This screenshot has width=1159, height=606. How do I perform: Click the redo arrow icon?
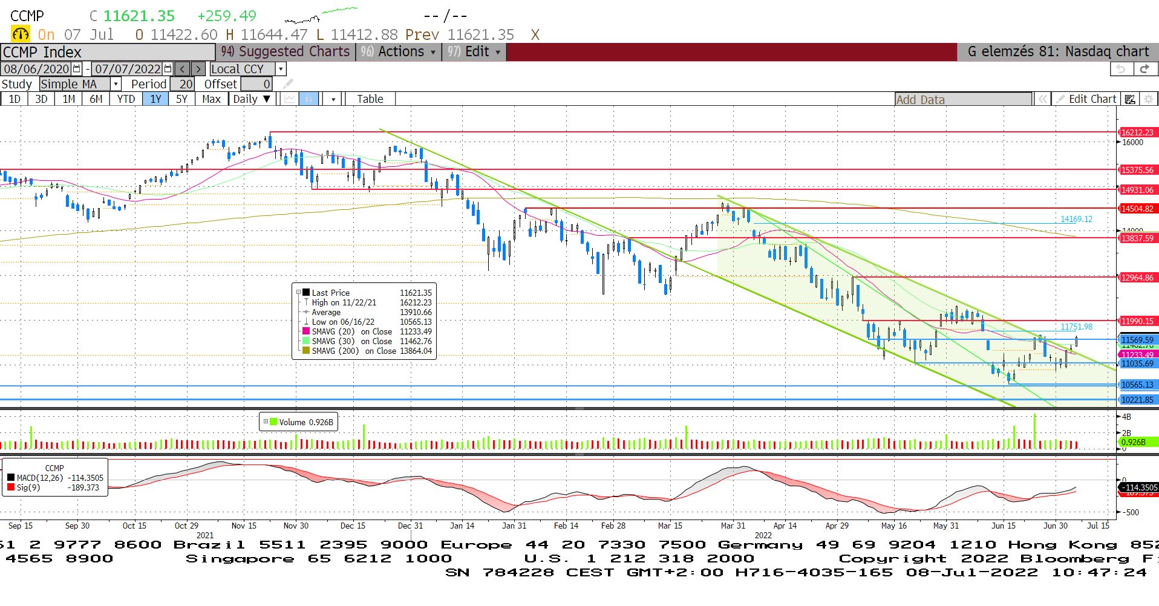(1144, 69)
